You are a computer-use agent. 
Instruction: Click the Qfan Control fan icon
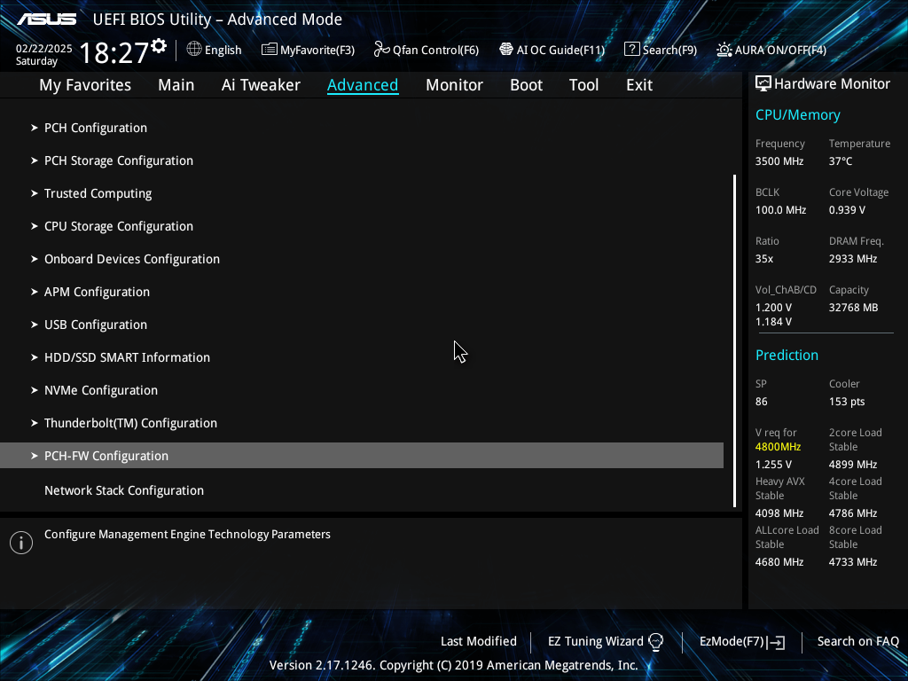381,50
